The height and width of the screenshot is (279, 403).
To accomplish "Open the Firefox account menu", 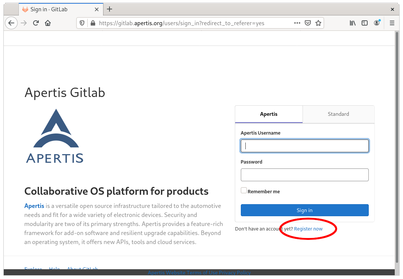I will point(377,23).
